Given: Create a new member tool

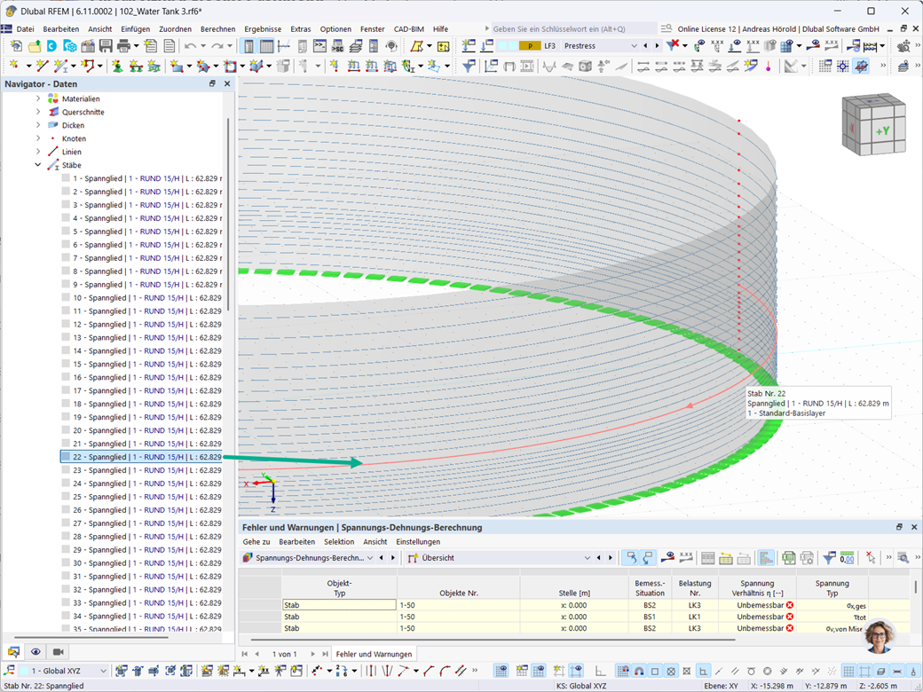Looking at the screenshot, I should 59,66.
